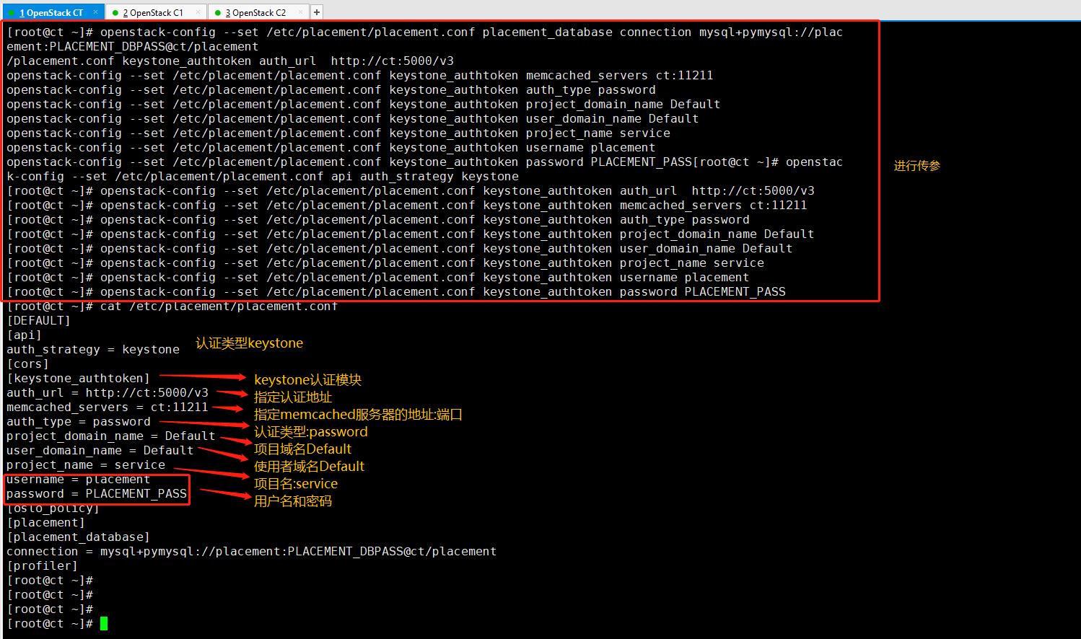This screenshot has height=639, width=1081.
Task: Click the 'project_name = service' output line
Action: click(86, 465)
